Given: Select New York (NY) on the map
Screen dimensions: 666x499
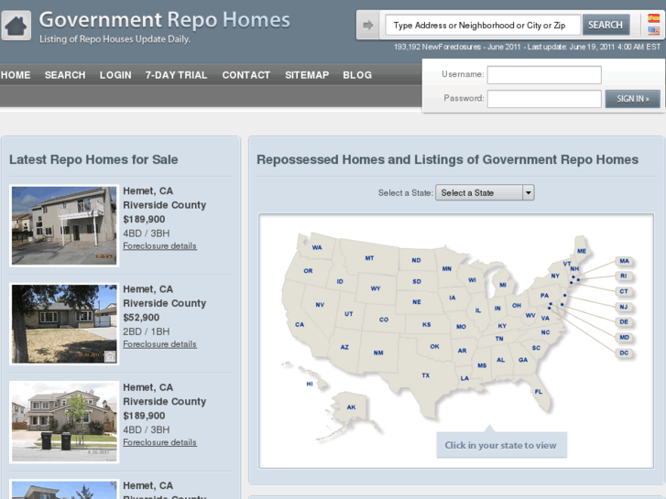Looking at the screenshot, I should point(555,276).
